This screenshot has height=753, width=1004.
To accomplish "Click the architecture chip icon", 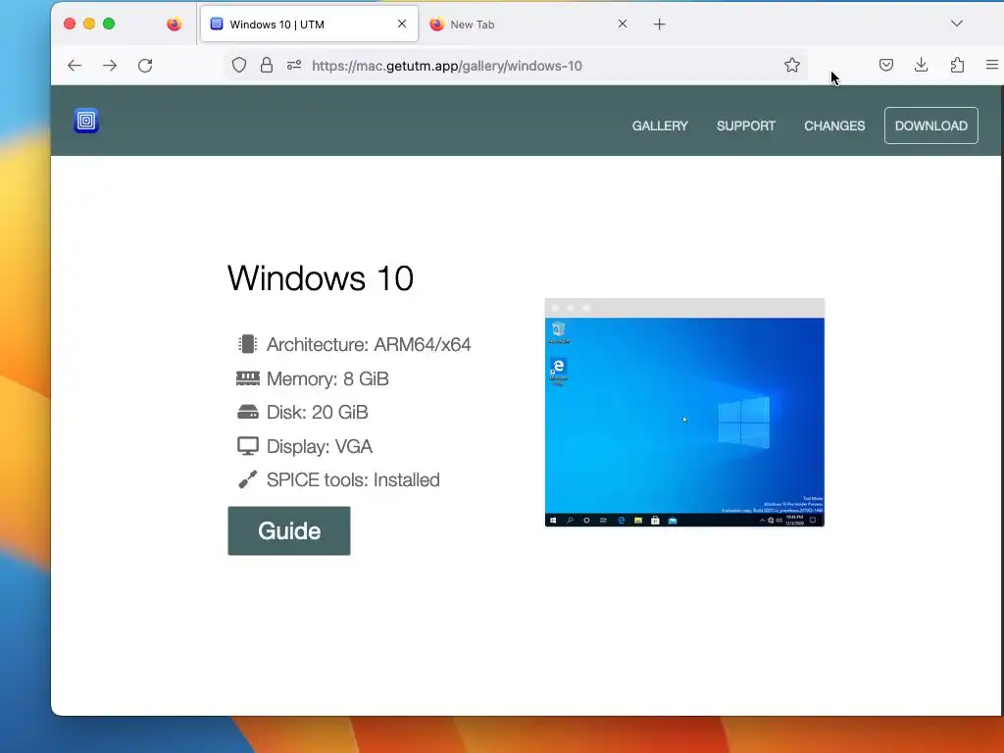I will (247, 344).
